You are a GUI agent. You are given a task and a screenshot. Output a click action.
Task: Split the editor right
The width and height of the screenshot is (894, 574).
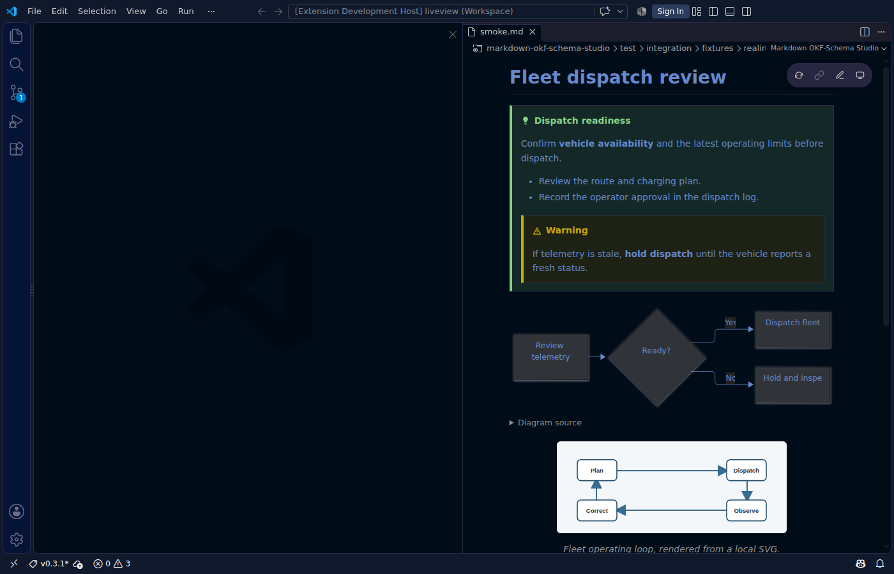click(865, 32)
